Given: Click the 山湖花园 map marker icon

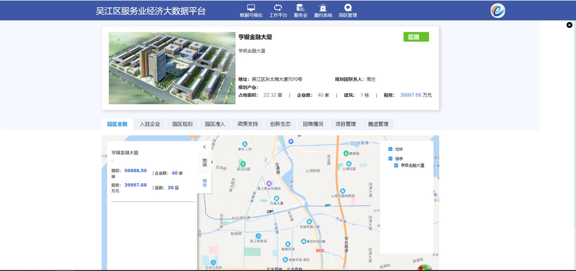Looking at the screenshot, I should 349,164.
